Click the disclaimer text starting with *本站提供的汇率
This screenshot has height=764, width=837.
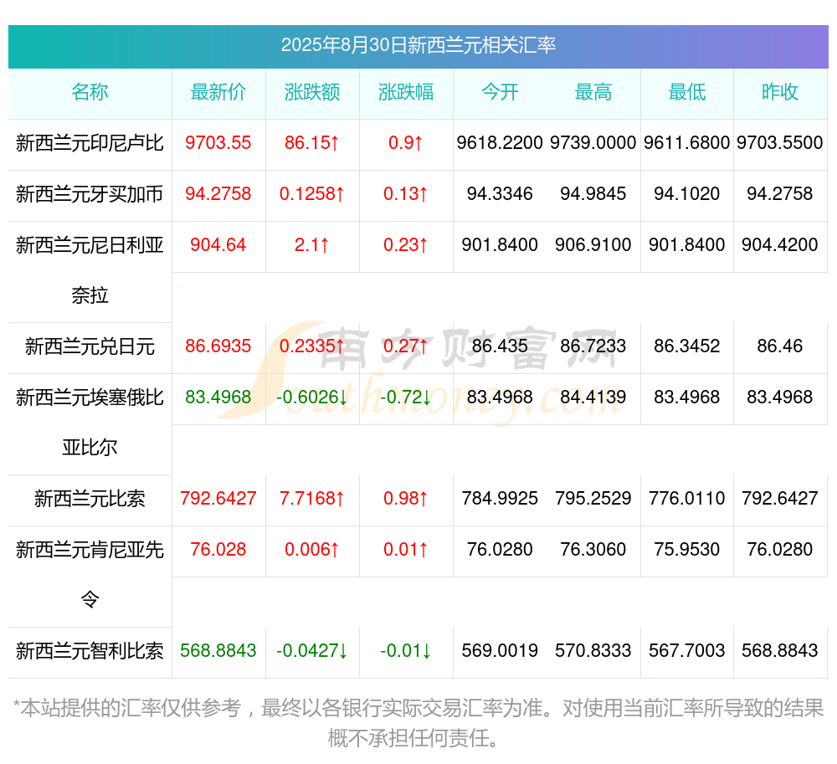418,724
